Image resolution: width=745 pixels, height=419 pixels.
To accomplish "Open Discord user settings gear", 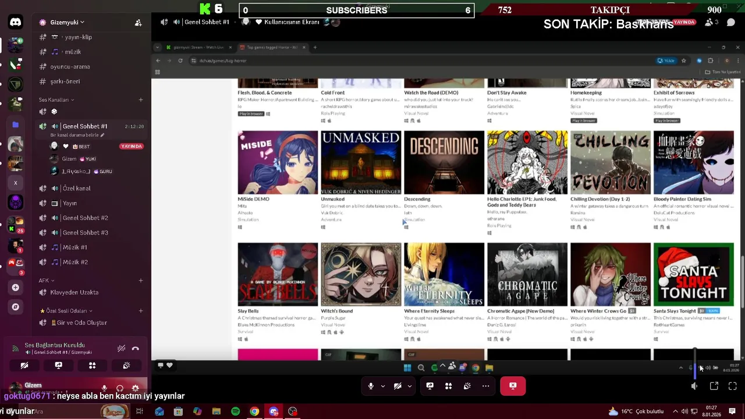I will click(136, 388).
